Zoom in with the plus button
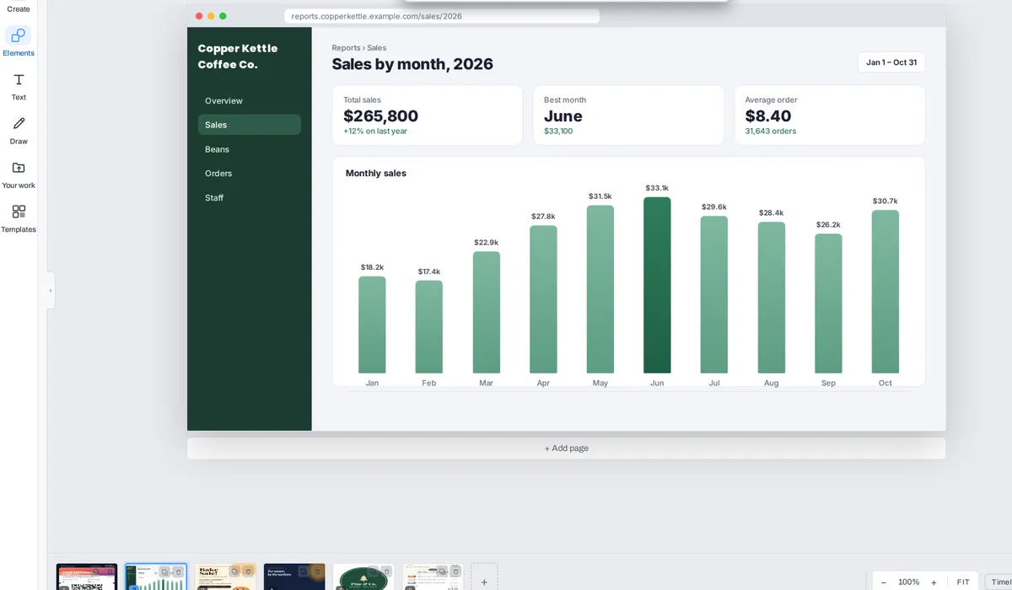Screen dimensions: 1012x590 (x=934, y=582)
